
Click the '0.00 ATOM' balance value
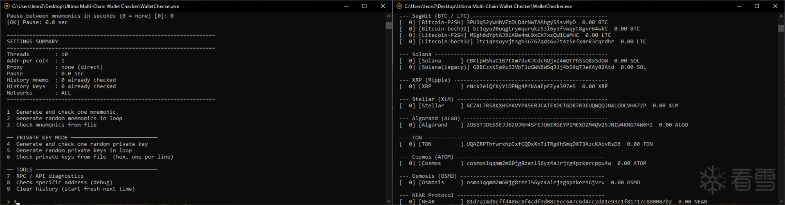coord(632,163)
